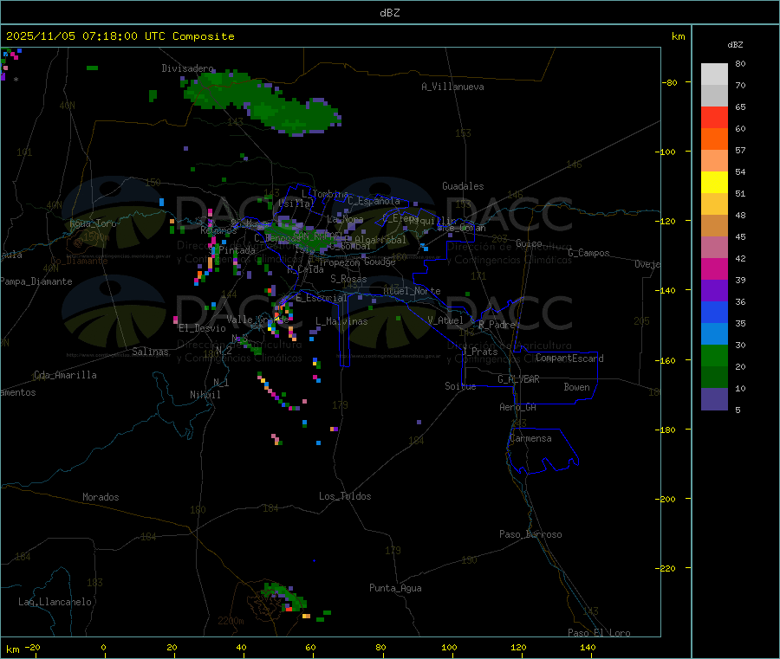Click the J_Prats location label
This screenshot has height=659, width=780.
point(479,352)
